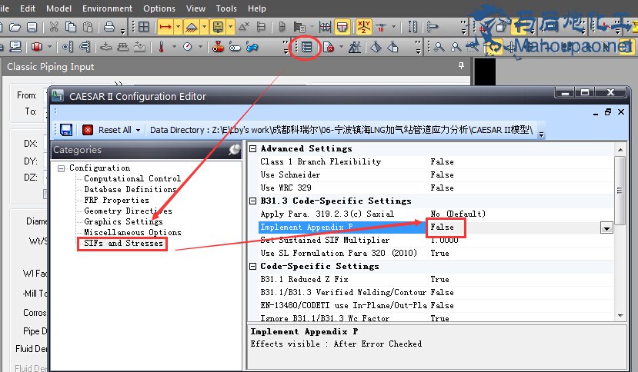Viewport: 638px width, 372px height.
Task: Click the clock gauge toolbar icon
Action: [x=187, y=47]
